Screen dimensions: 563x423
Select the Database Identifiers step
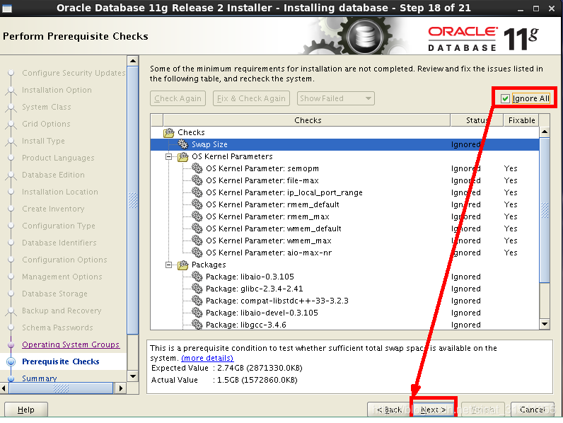click(59, 243)
